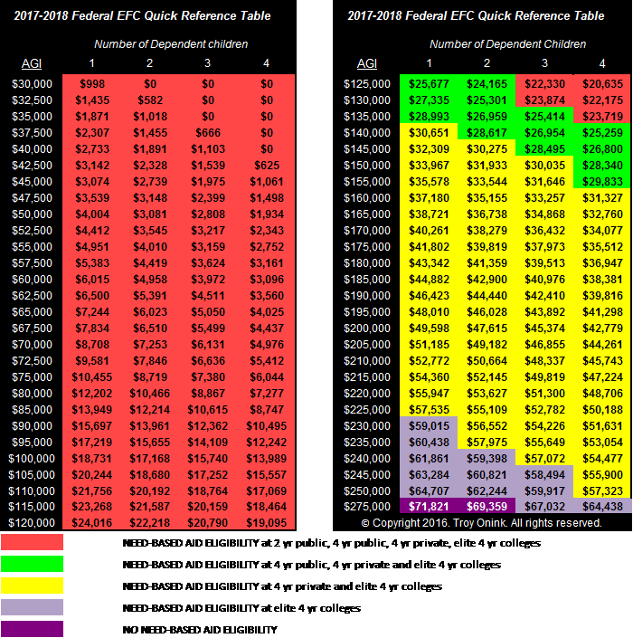This screenshot has width=633, height=638.
Task: Select the $19,095 cell
Action: pos(267,523)
